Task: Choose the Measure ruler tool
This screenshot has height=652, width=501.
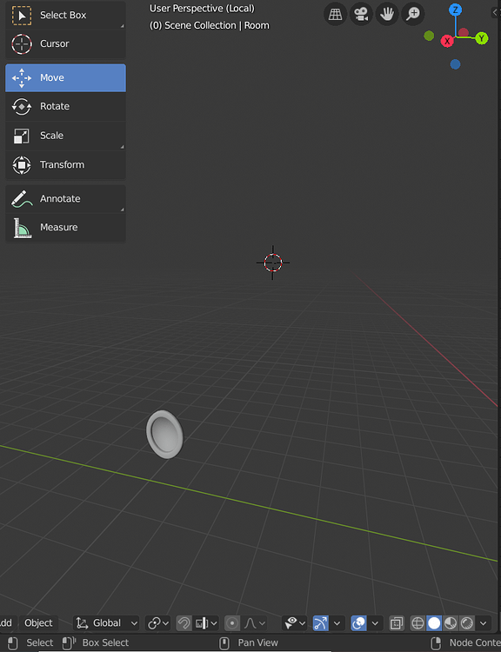Action: [x=65, y=228]
